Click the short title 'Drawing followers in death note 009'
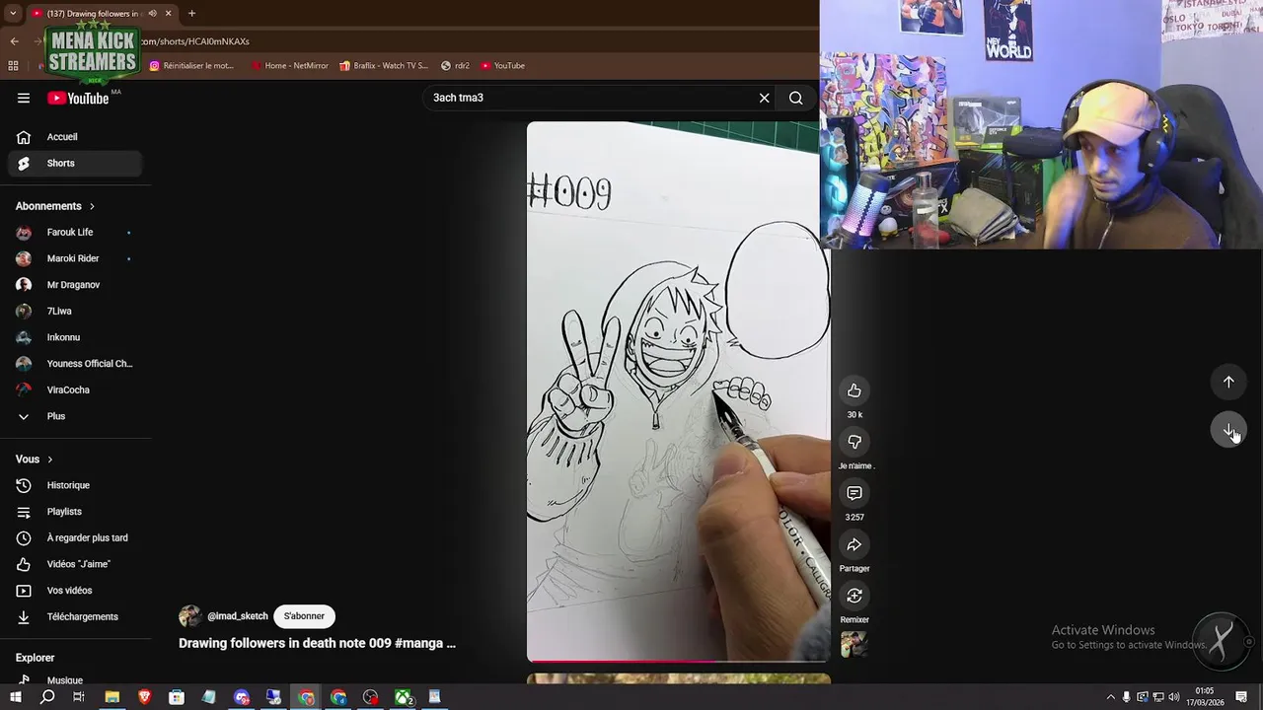This screenshot has width=1263, height=710. click(317, 643)
